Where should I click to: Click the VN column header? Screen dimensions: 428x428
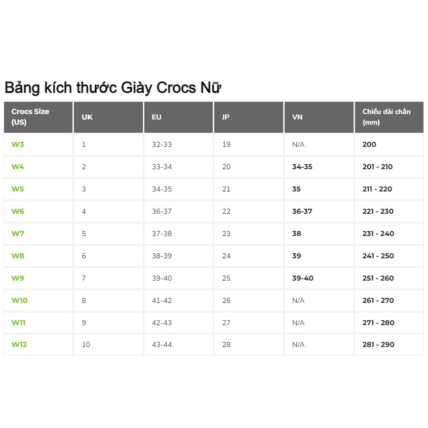[297, 117]
